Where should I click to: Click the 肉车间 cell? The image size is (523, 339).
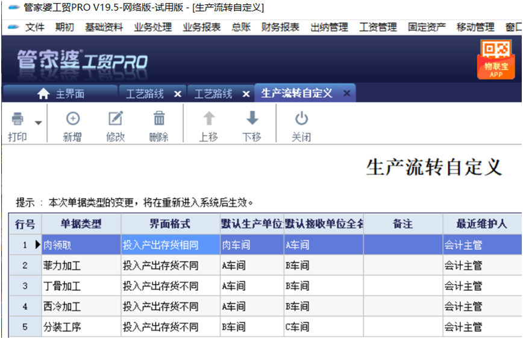pos(252,245)
